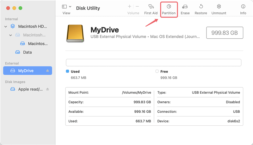Collapse the Macintosh HD container chevron
253x145 pixels.
coord(6,27)
